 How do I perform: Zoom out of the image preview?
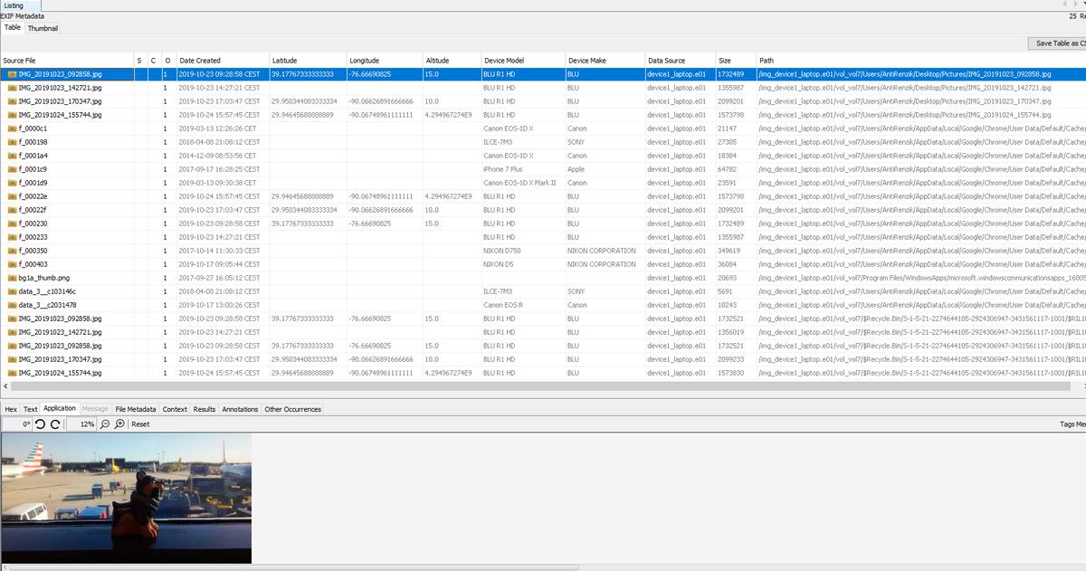click(x=105, y=424)
